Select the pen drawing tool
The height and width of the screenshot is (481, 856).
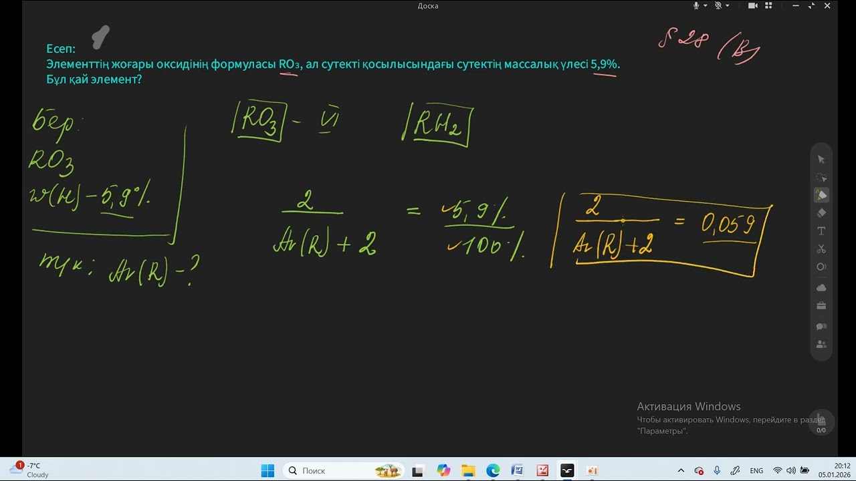coord(821,195)
